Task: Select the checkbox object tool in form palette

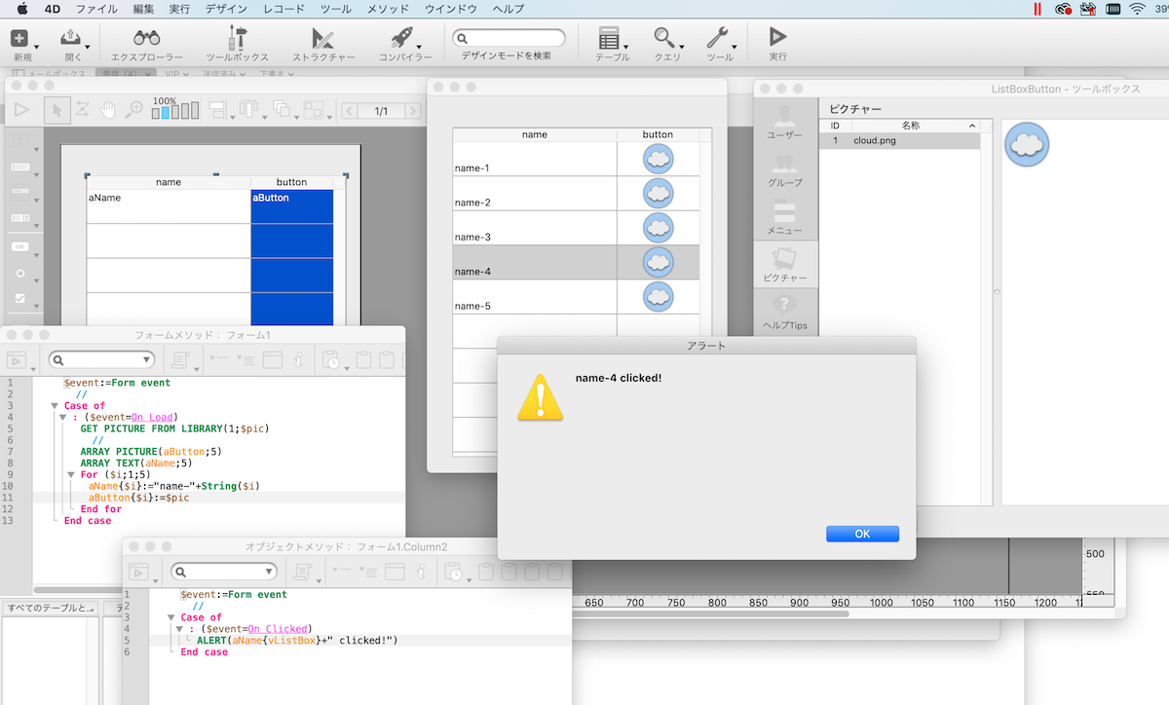Action: click(x=20, y=299)
